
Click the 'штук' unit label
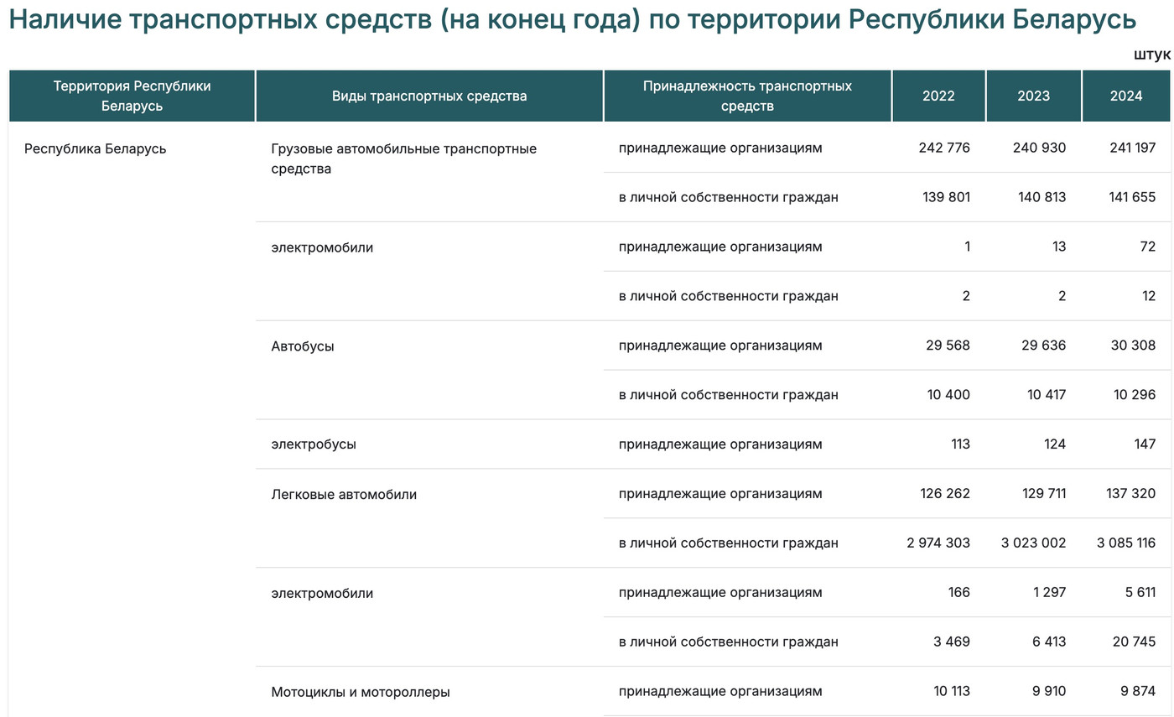point(1152,55)
